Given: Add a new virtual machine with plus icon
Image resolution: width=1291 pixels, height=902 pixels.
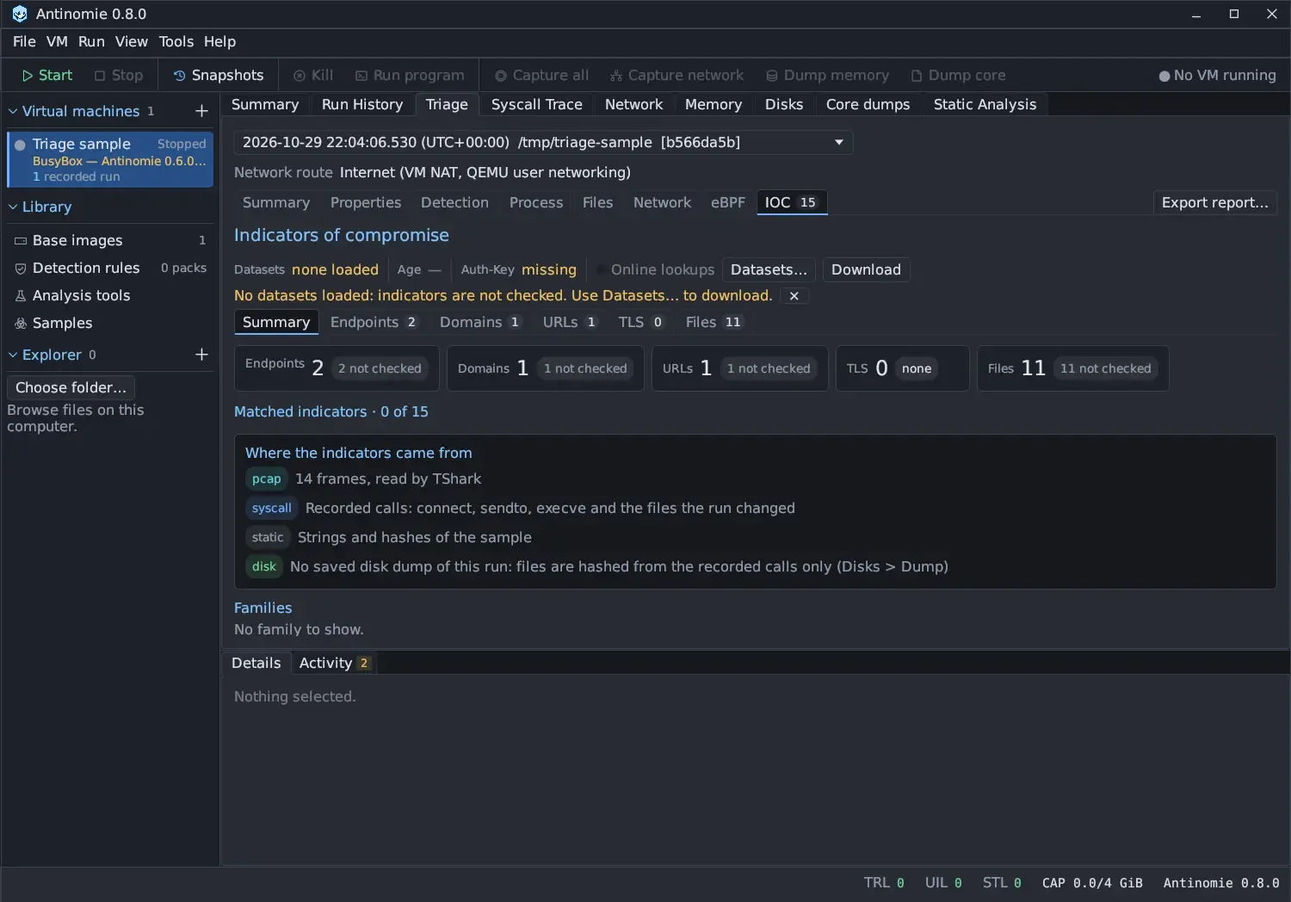Looking at the screenshot, I should (201, 111).
